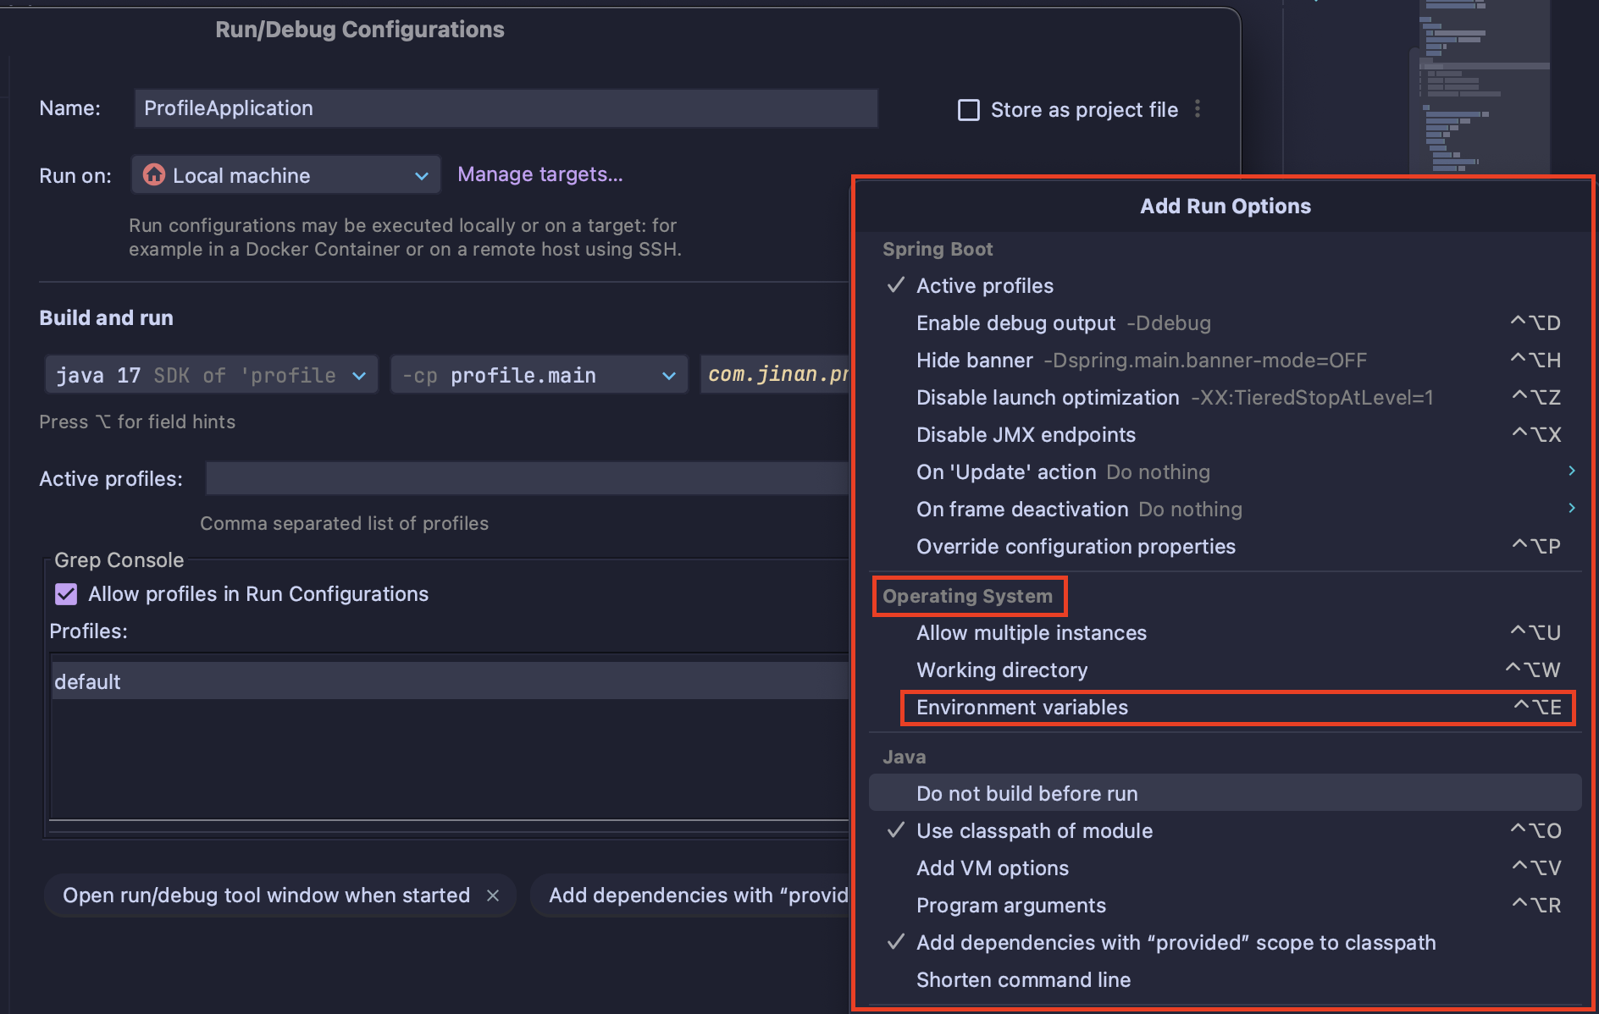Viewport: 1599px width, 1014px height.
Task: Choose "Shorten command line" option
Action: point(1023,979)
